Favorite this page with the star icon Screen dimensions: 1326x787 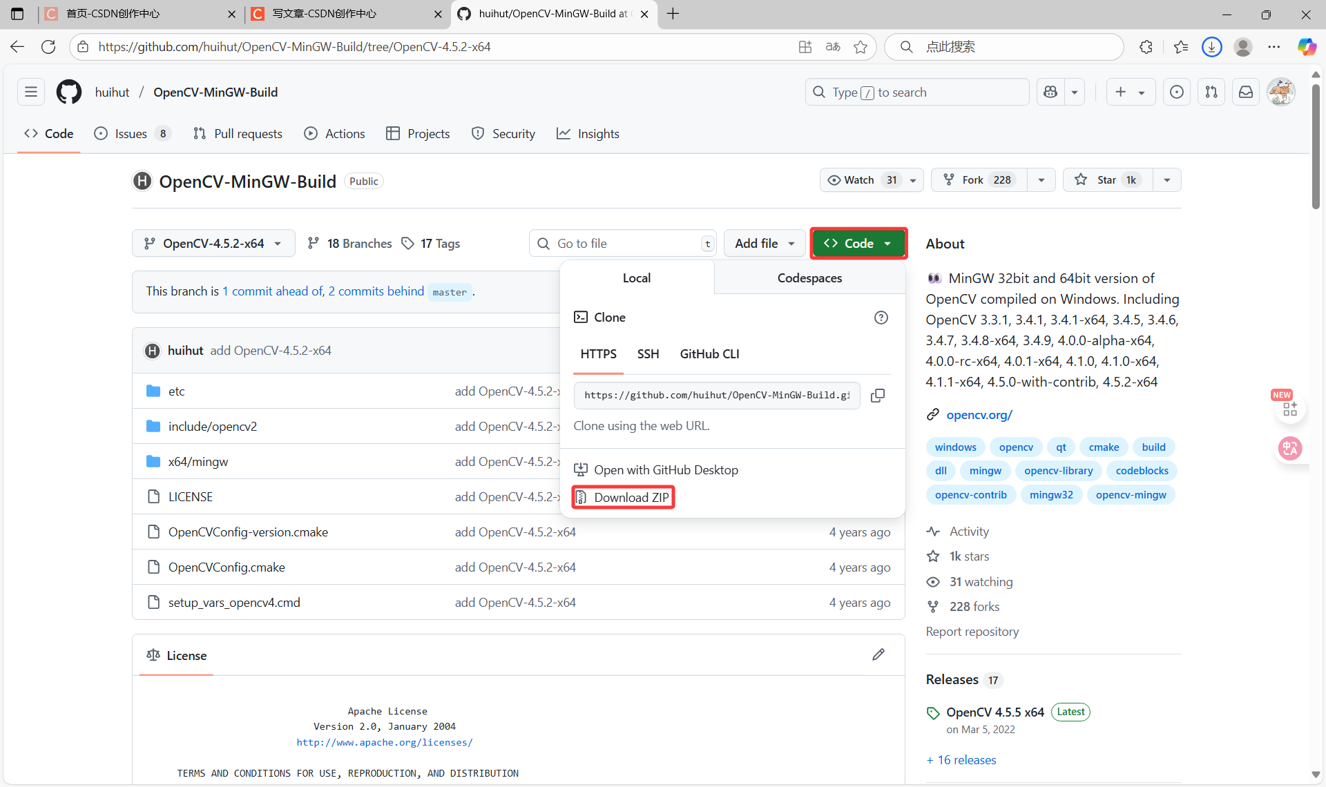point(861,47)
